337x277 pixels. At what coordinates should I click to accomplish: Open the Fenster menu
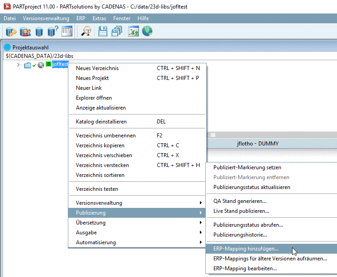tap(122, 18)
